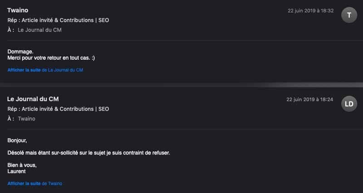363x193 pixels.
Task: Click subject line of Le Journal du CM's reply
Action: click(x=58, y=109)
